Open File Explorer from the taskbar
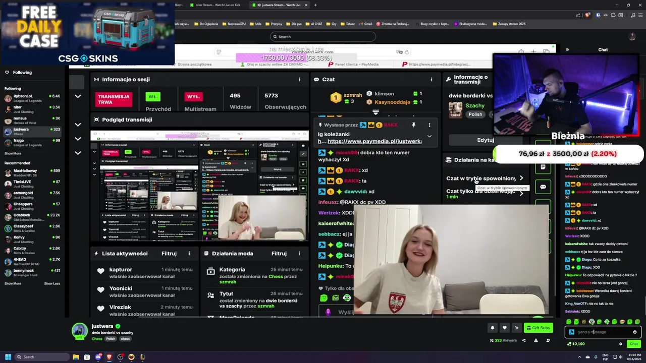This screenshot has height=363, width=646. [x=76, y=357]
